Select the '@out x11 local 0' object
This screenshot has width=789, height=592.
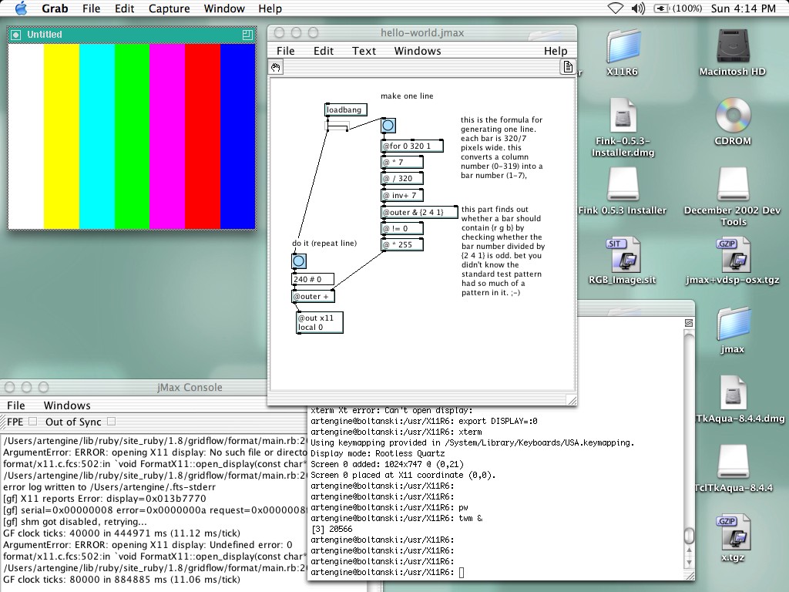click(x=320, y=322)
